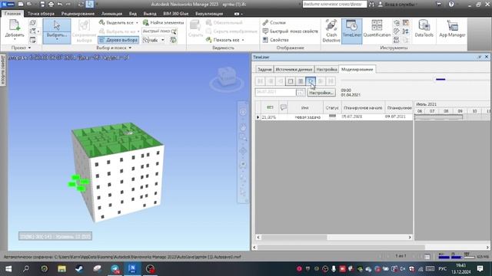Click the Step back playback button
Image resolution: width=492 pixels, height=276 pixels.
click(x=271, y=81)
